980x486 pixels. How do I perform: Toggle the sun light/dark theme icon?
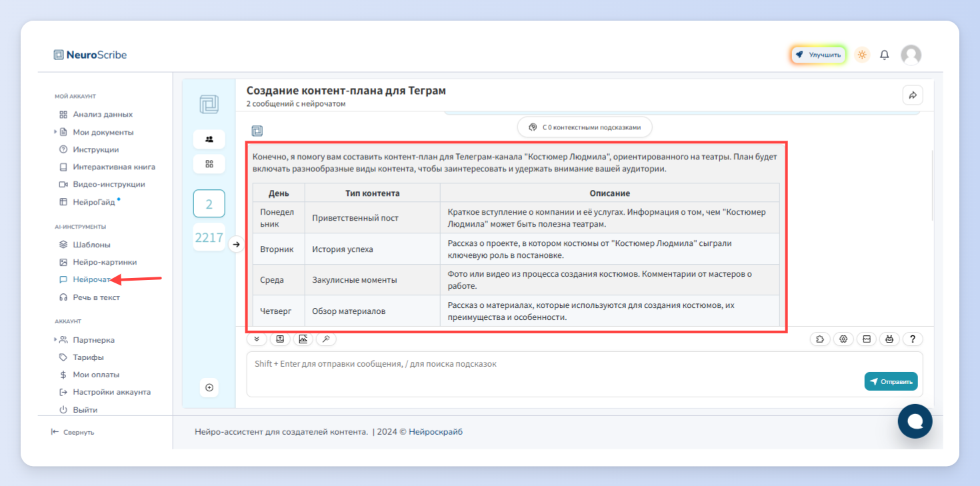[x=862, y=55]
